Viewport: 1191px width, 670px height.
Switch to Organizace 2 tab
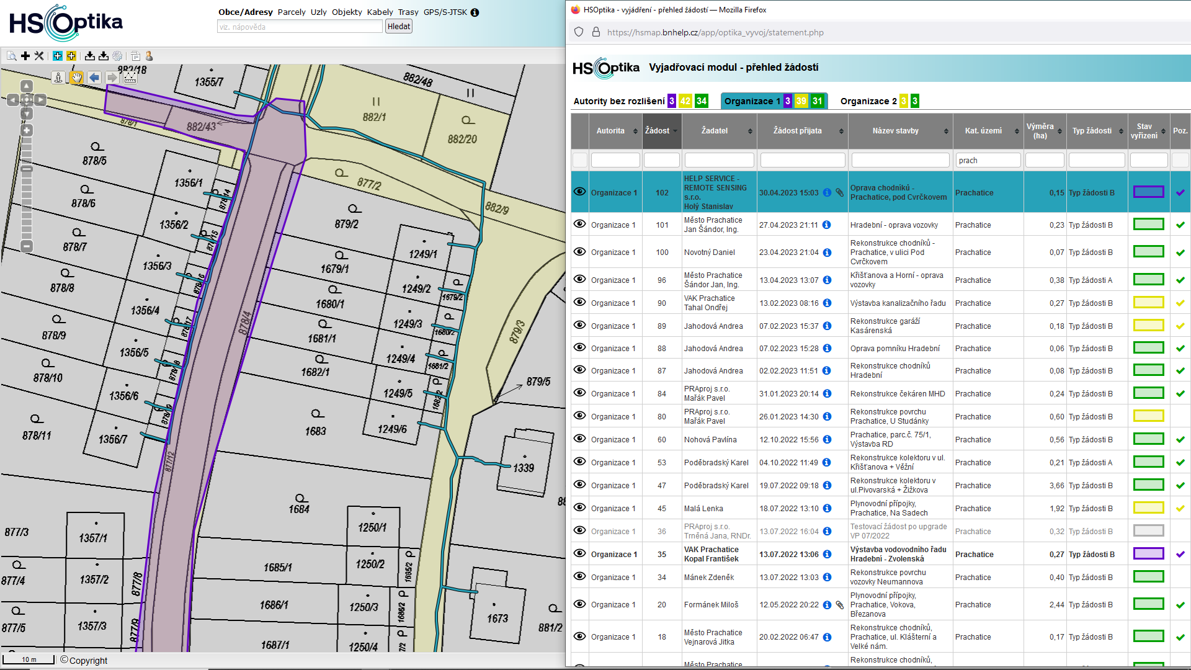click(x=868, y=101)
